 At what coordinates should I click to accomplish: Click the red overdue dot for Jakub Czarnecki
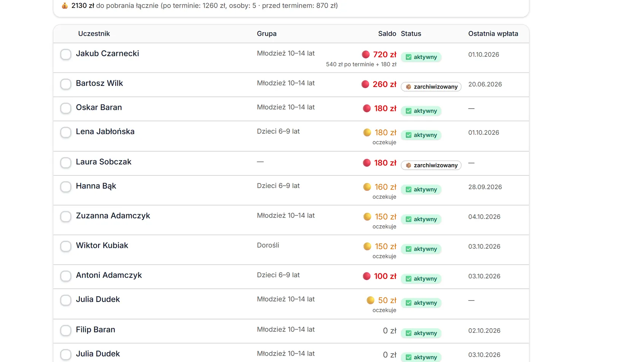366,54
